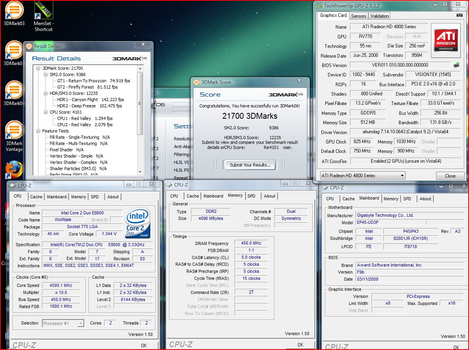Click the DRAM Frequency 450.0 MHz value
This screenshot has width=469, height=350.
(251, 243)
